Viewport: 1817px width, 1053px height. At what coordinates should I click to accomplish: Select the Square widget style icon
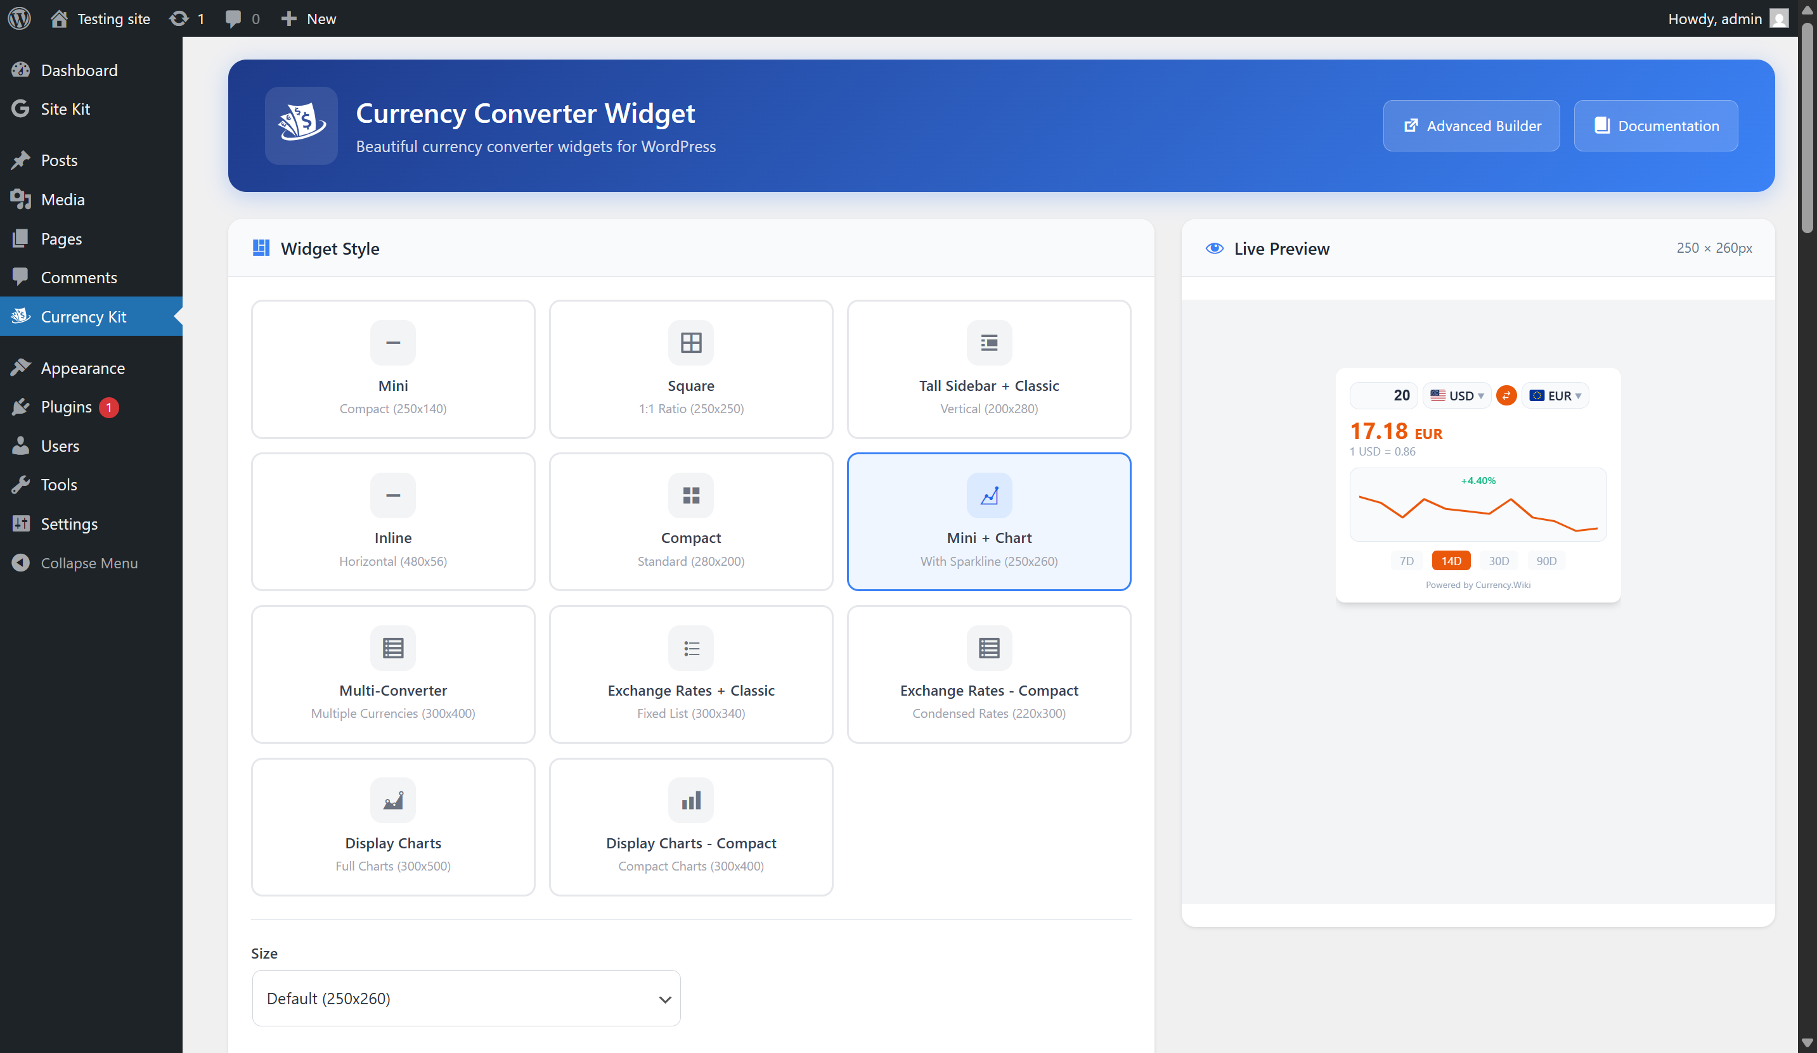pyautogui.click(x=690, y=342)
